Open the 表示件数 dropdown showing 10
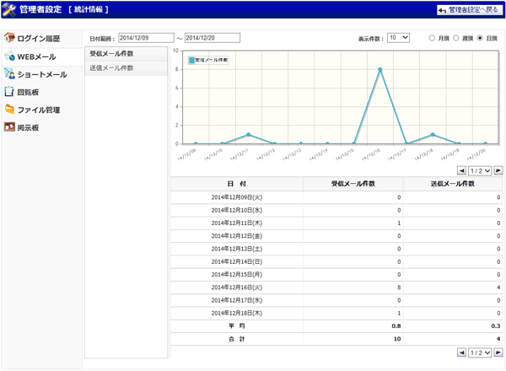 (x=398, y=38)
